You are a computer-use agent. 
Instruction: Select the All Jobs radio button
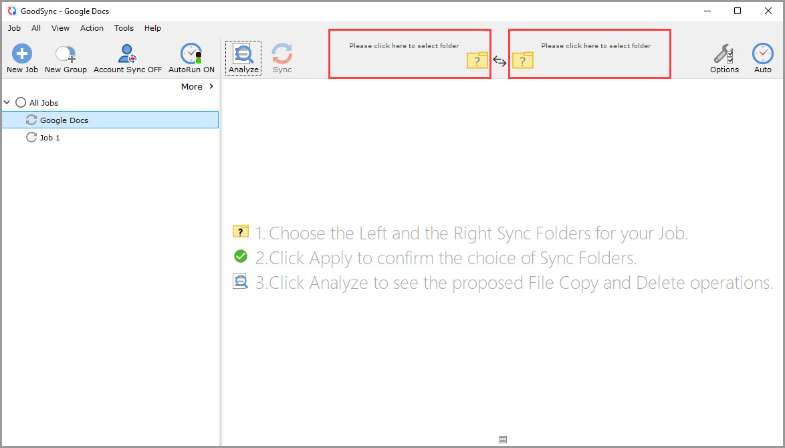19,102
